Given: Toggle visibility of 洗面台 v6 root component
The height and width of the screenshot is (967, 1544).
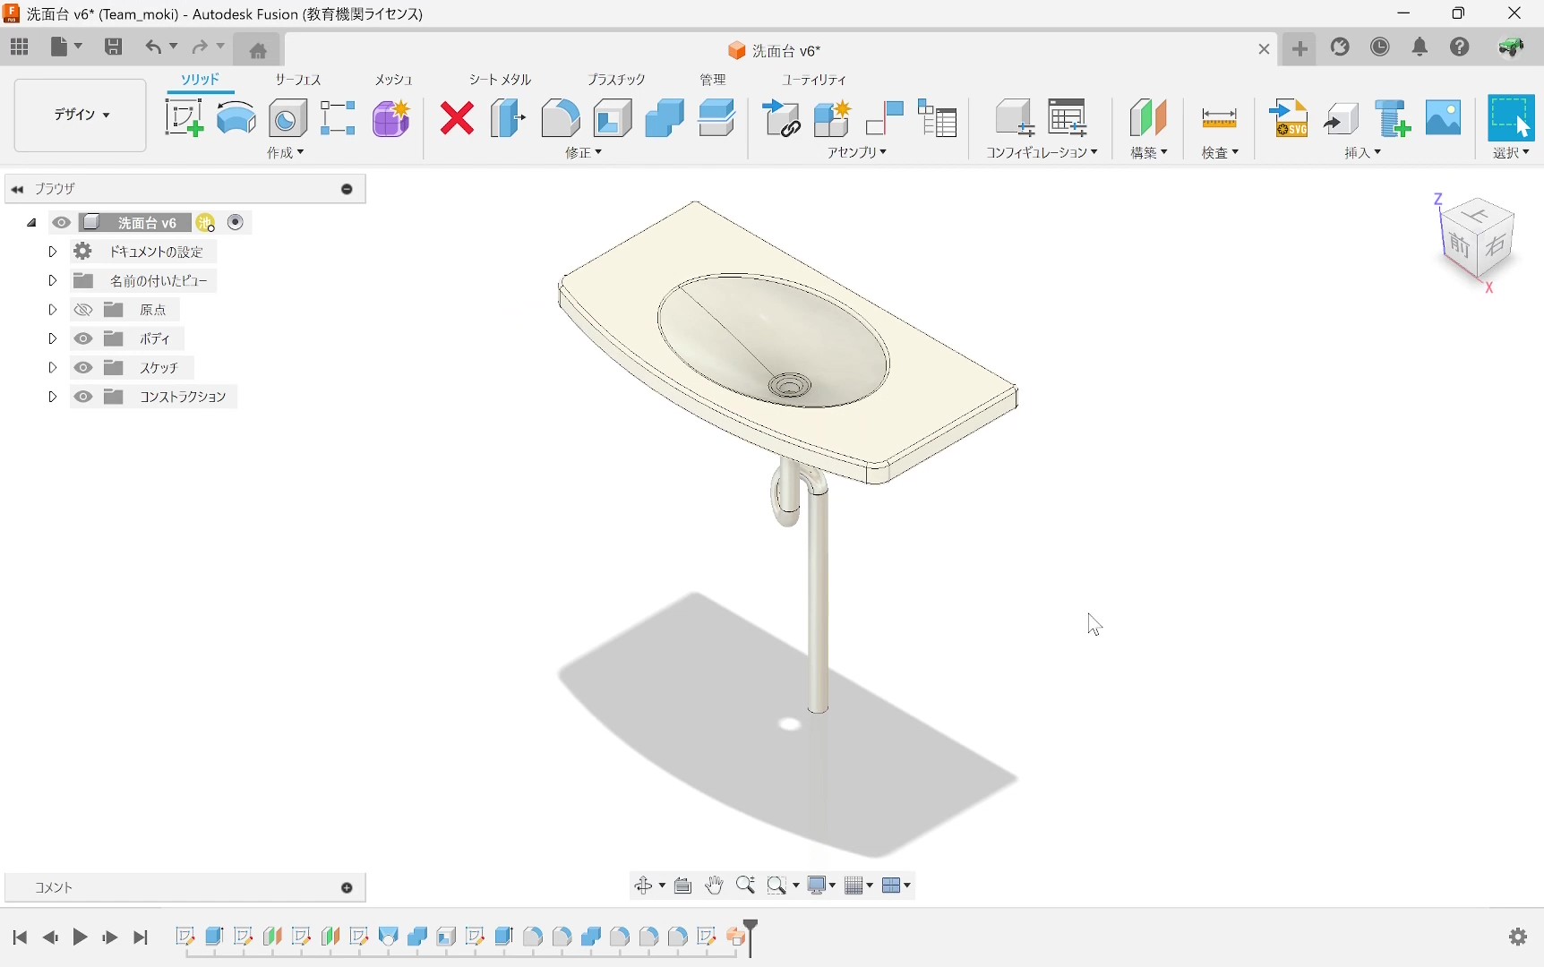Looking at the screenshot, I should point(62,223).
